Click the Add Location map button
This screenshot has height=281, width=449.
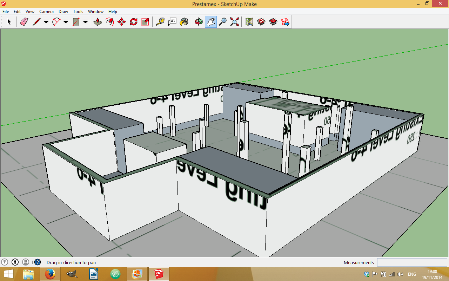[249, 22]
